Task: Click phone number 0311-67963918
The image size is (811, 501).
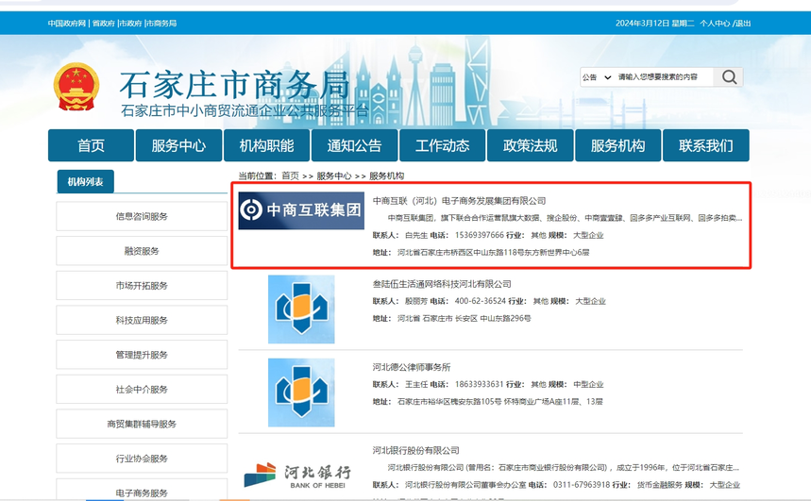Action: (x=582, y=485)
